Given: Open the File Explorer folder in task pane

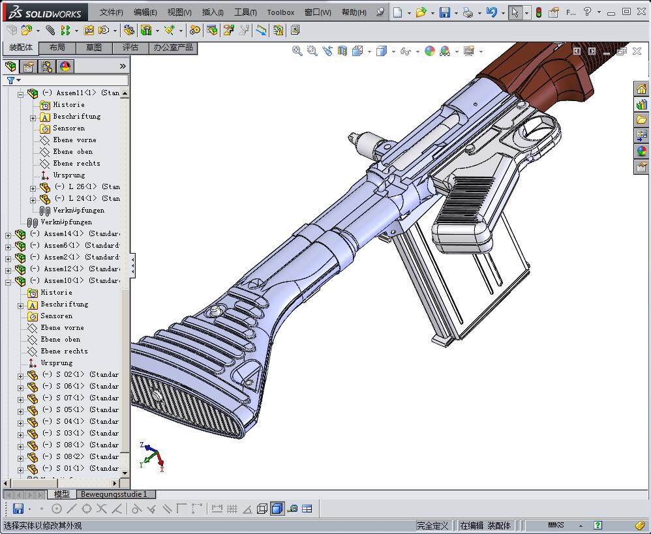Looking at the screenshot, I should (x=641, y=120).
